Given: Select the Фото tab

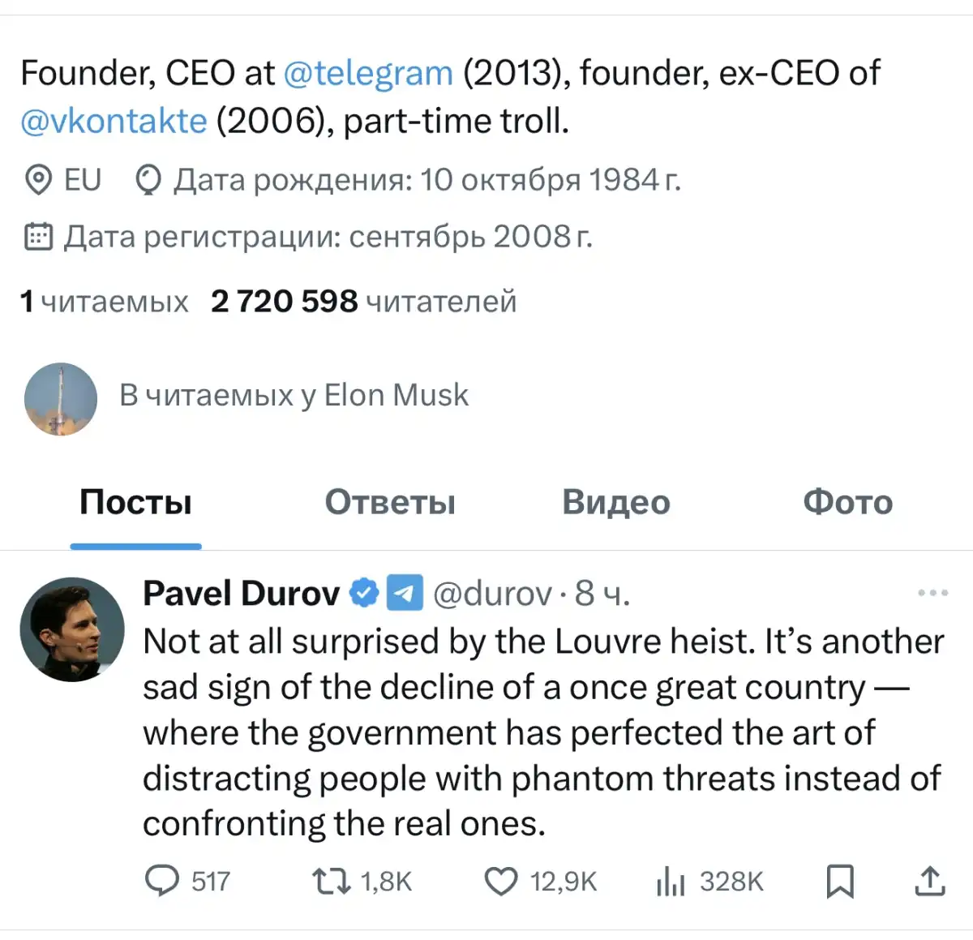Looking at the screenshot, I should (847, 503).
